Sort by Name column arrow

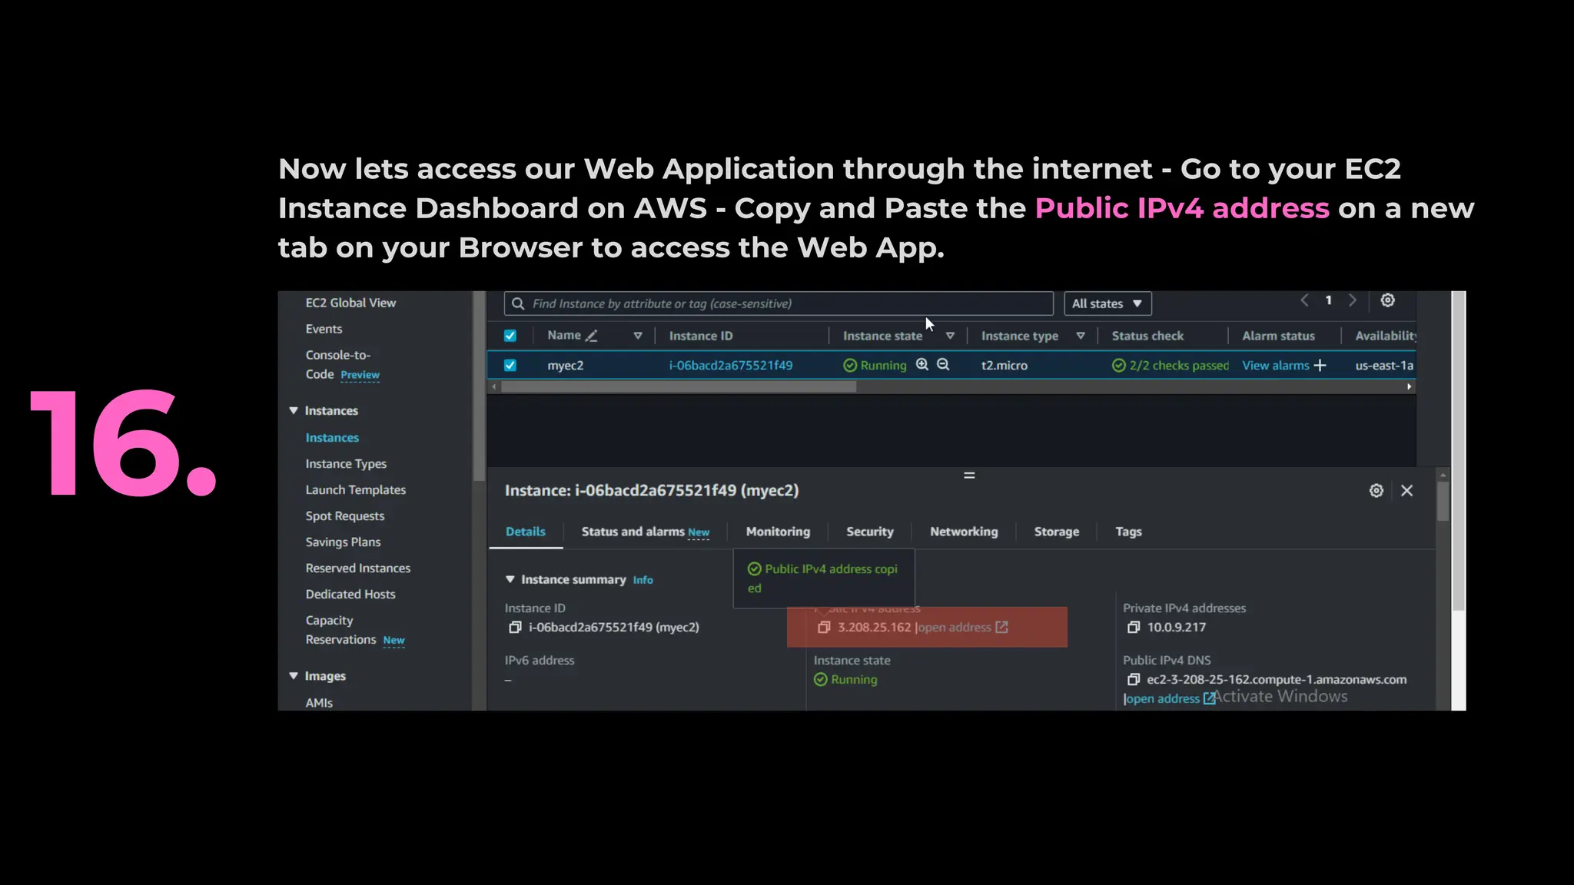point(637,336)
